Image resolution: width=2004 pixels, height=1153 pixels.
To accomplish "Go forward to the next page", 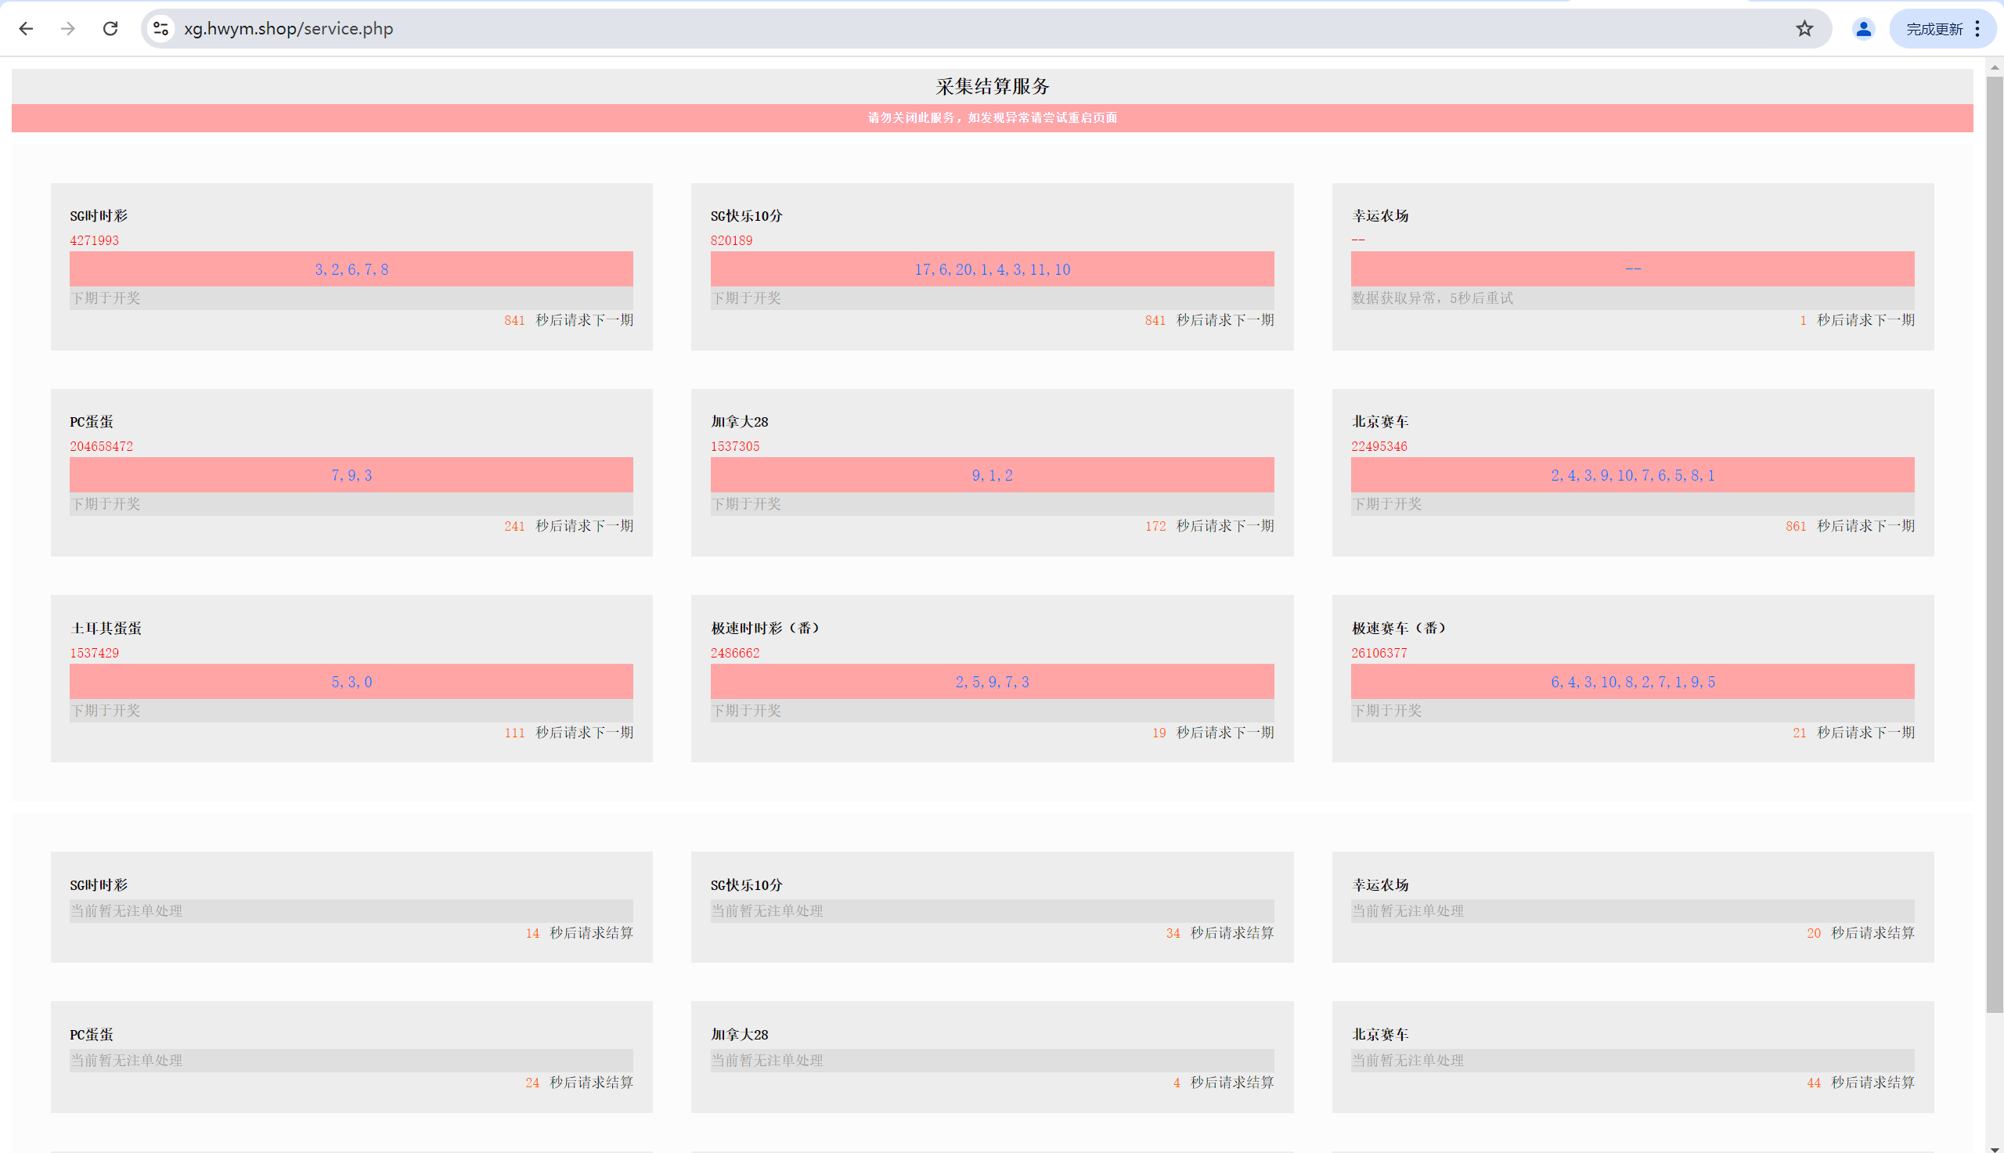I will pyautogui.click(x=68, y=29).
